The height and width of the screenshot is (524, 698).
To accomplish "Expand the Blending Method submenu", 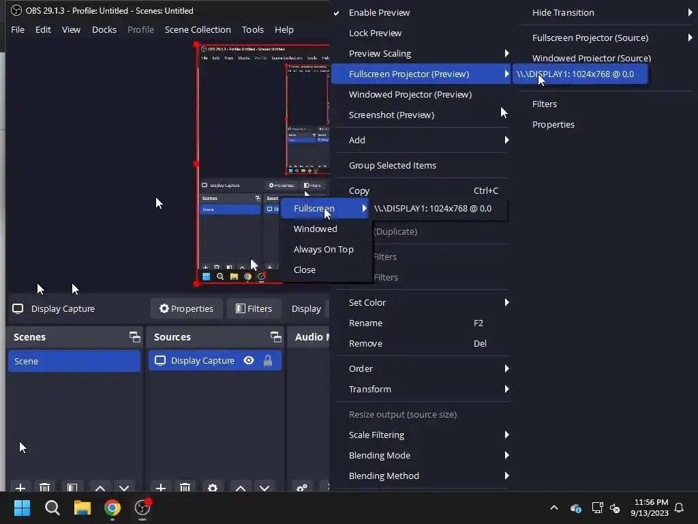I will (421, 476).
